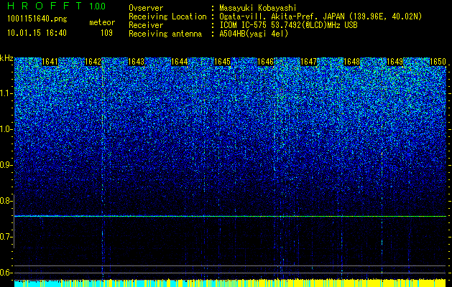Click the date stamp 10.01.15 16:40
The width and height of the screenshot is (452, 287).
click(x=37, y=33)
